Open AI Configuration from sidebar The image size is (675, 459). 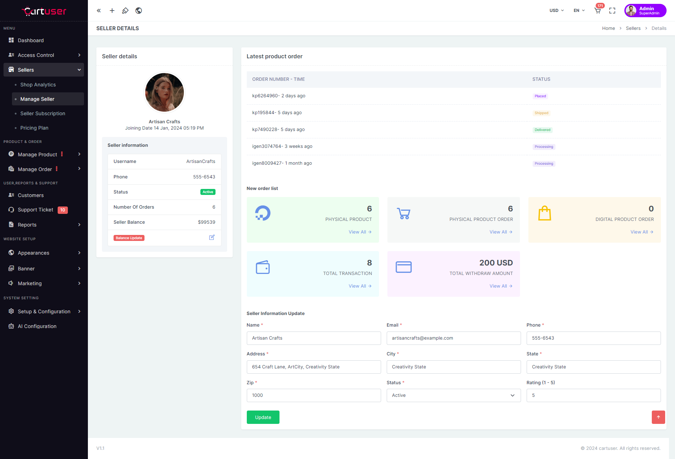(x=37, y=326)
